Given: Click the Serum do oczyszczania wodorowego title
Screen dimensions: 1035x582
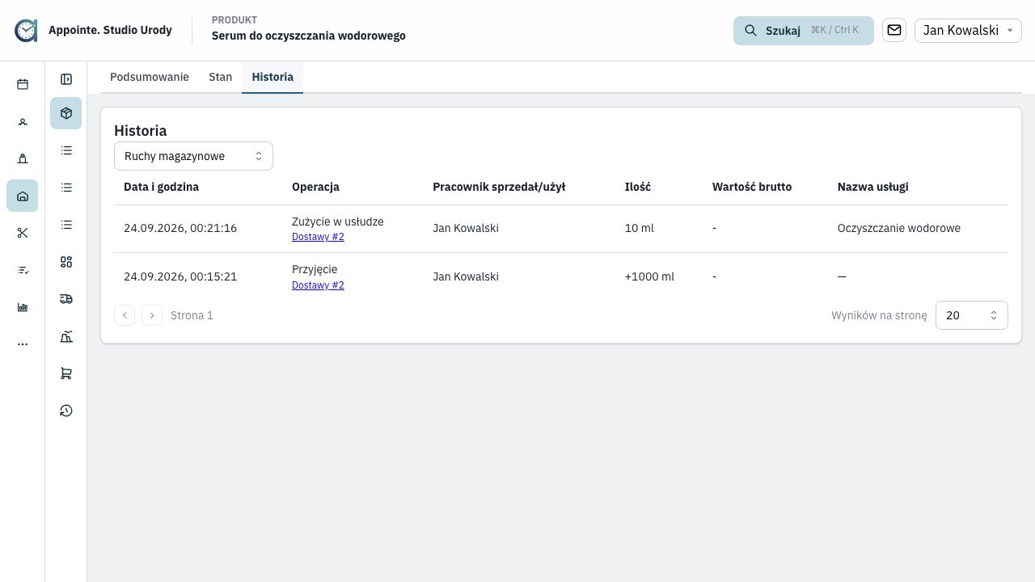Looking at the screenshot, I should pyautogui.click(x=309, y=36).
